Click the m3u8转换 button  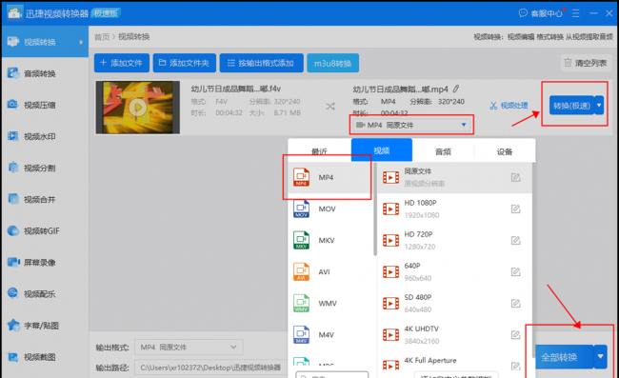coord(332,63)
